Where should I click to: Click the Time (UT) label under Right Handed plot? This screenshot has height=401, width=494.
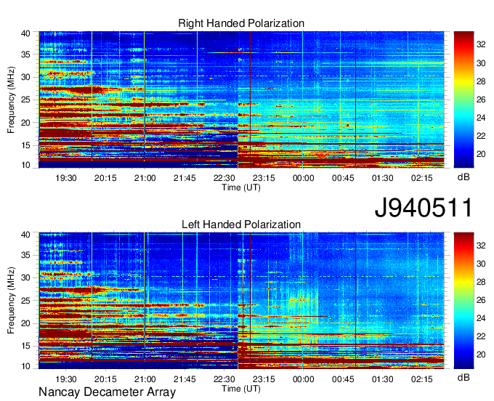click(x=241, y=187)
